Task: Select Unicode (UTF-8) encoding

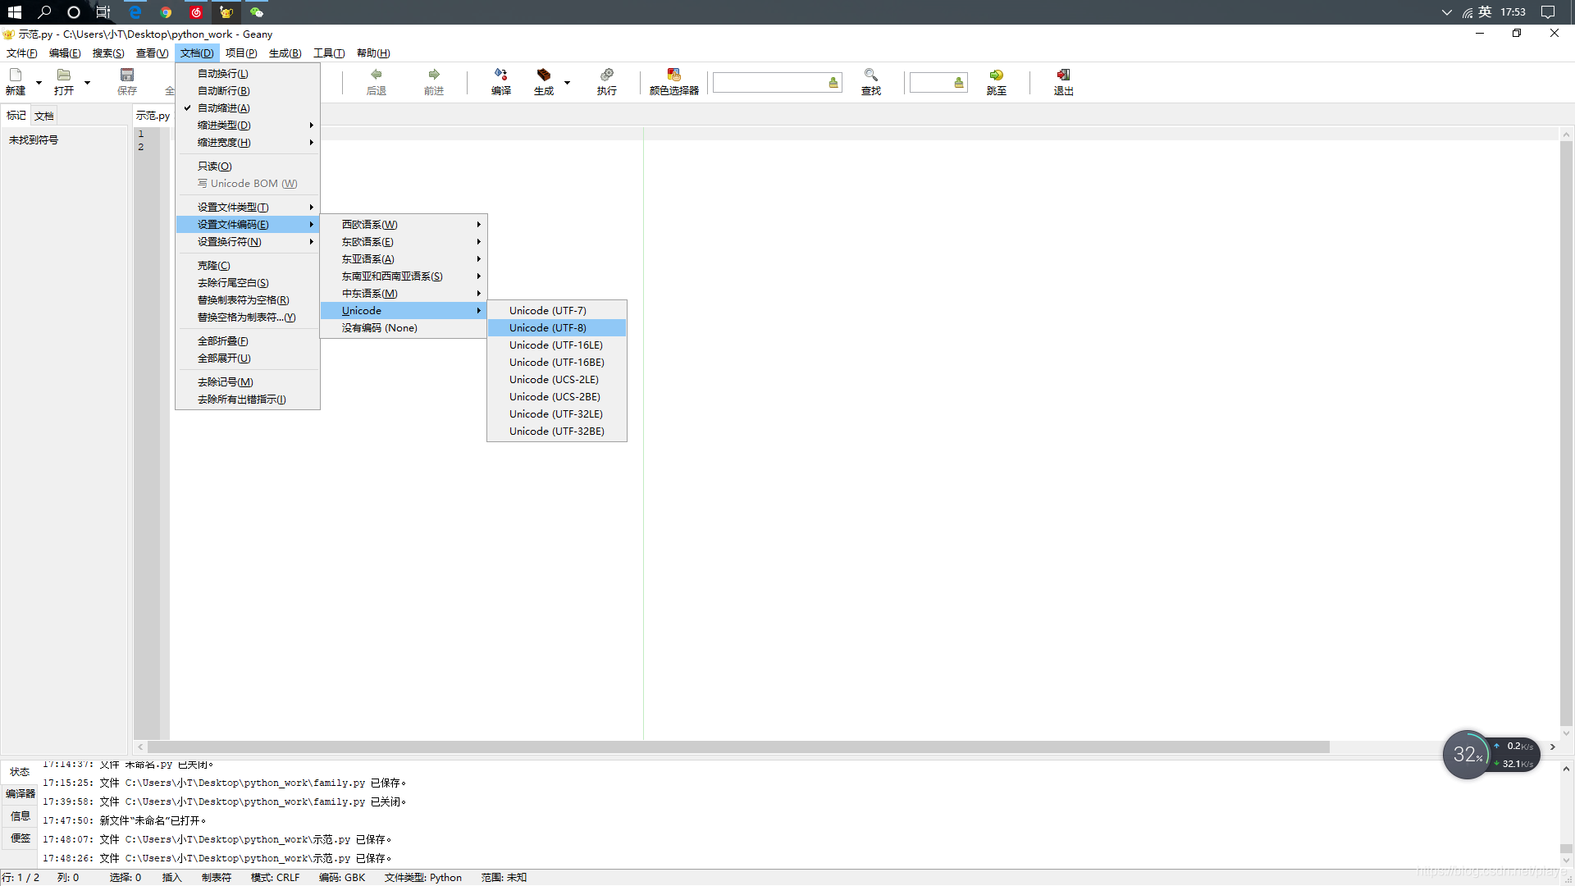Action: pos(557,328)
